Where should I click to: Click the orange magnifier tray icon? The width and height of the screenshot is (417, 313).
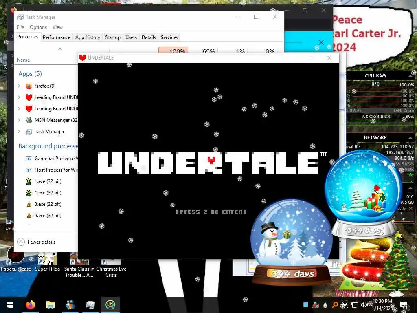coord(335,305)
